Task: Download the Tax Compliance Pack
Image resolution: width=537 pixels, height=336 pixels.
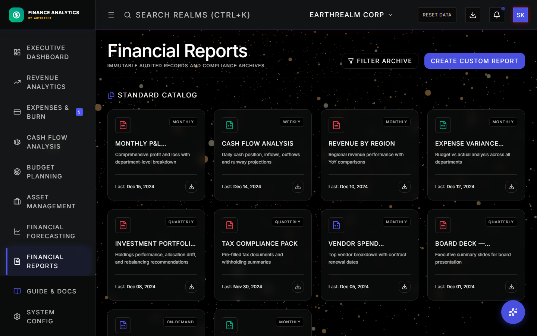Action: tap(298, 287)
